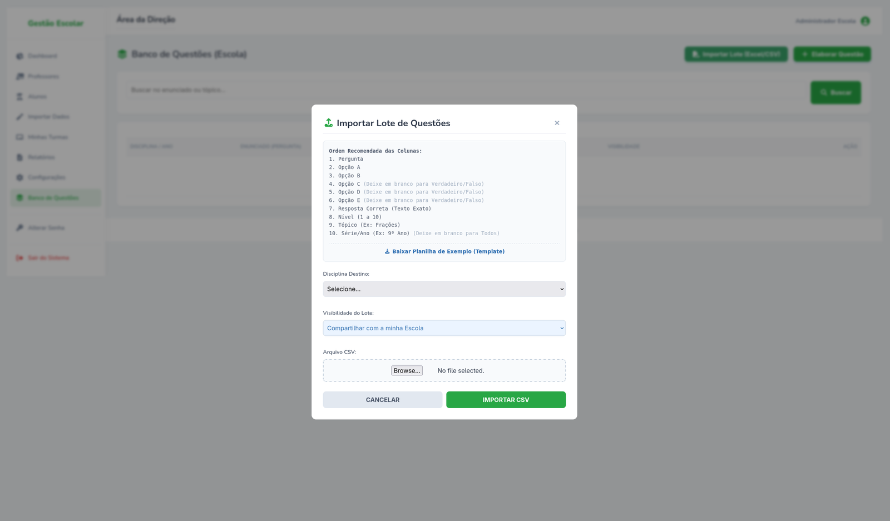Screen dimensions: 890x521
Task: Click the green Importar CSV button
Action: click(506, 400)
